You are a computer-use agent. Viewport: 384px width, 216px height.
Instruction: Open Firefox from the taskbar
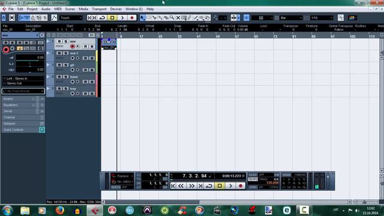pos(59,210)
